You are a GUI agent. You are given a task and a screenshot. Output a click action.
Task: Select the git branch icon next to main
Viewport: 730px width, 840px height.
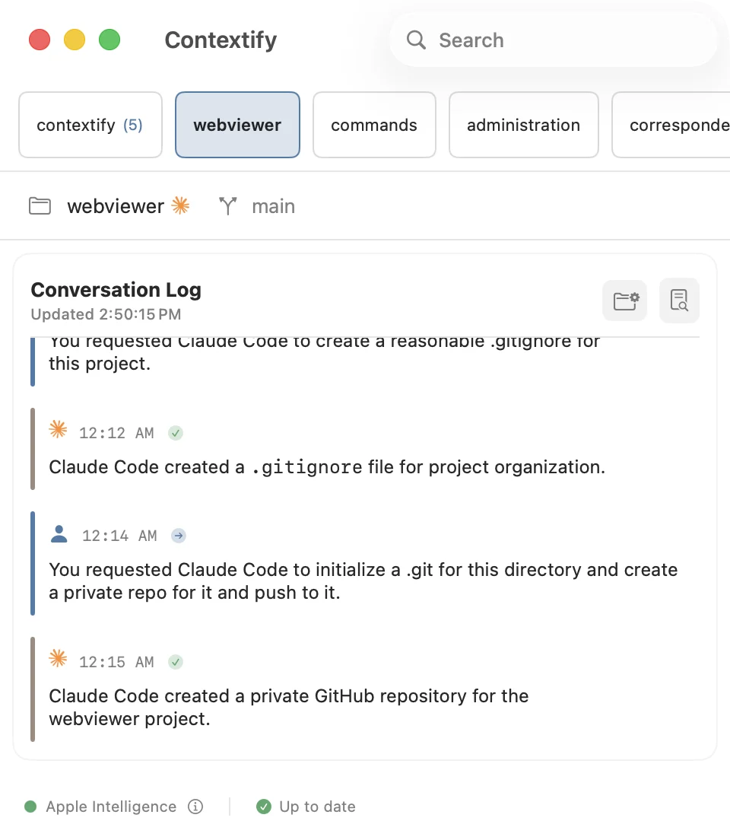pyautogui.click(x=227, y=205)
